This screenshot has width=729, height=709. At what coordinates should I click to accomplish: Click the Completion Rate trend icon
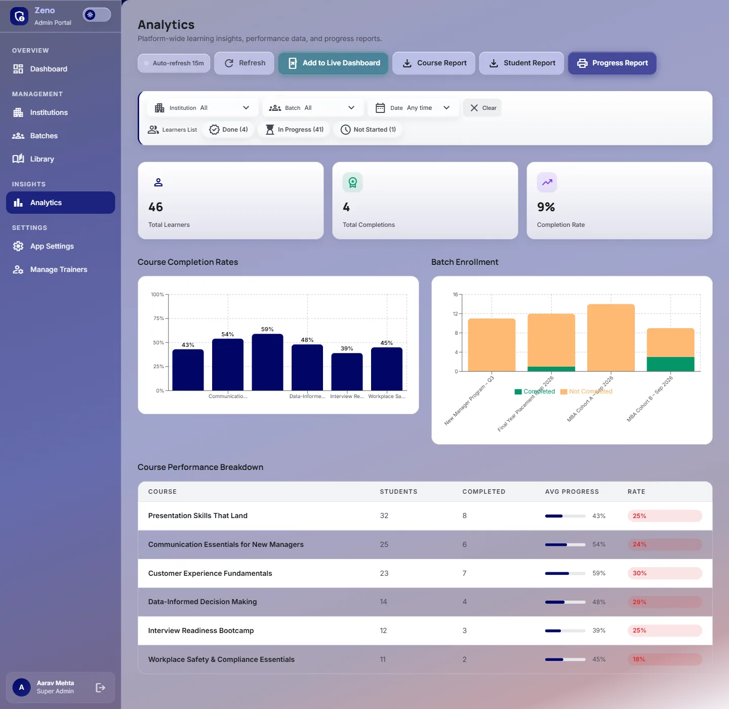(x=547, y=182)
